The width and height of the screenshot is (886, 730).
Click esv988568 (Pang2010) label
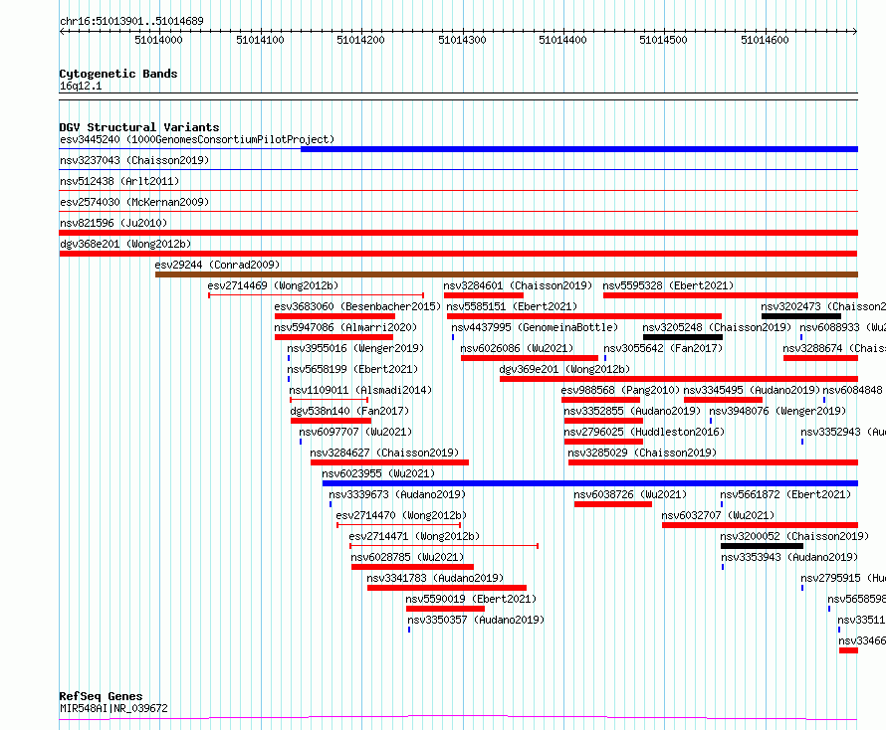(620, 390)
